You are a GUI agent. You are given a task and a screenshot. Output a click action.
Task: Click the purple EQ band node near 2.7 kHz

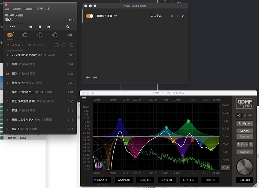(183, 155)
